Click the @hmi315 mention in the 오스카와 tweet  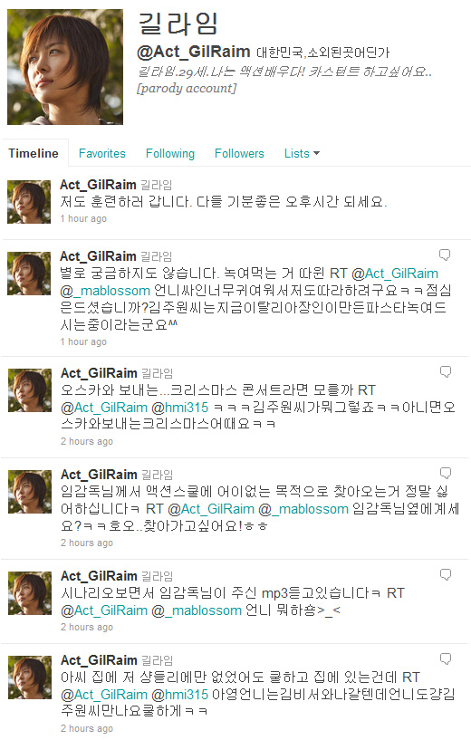point(180,408)
